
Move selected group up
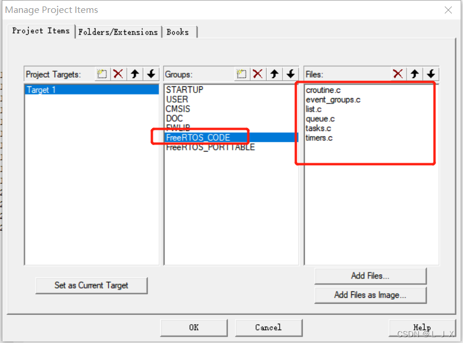274,74
